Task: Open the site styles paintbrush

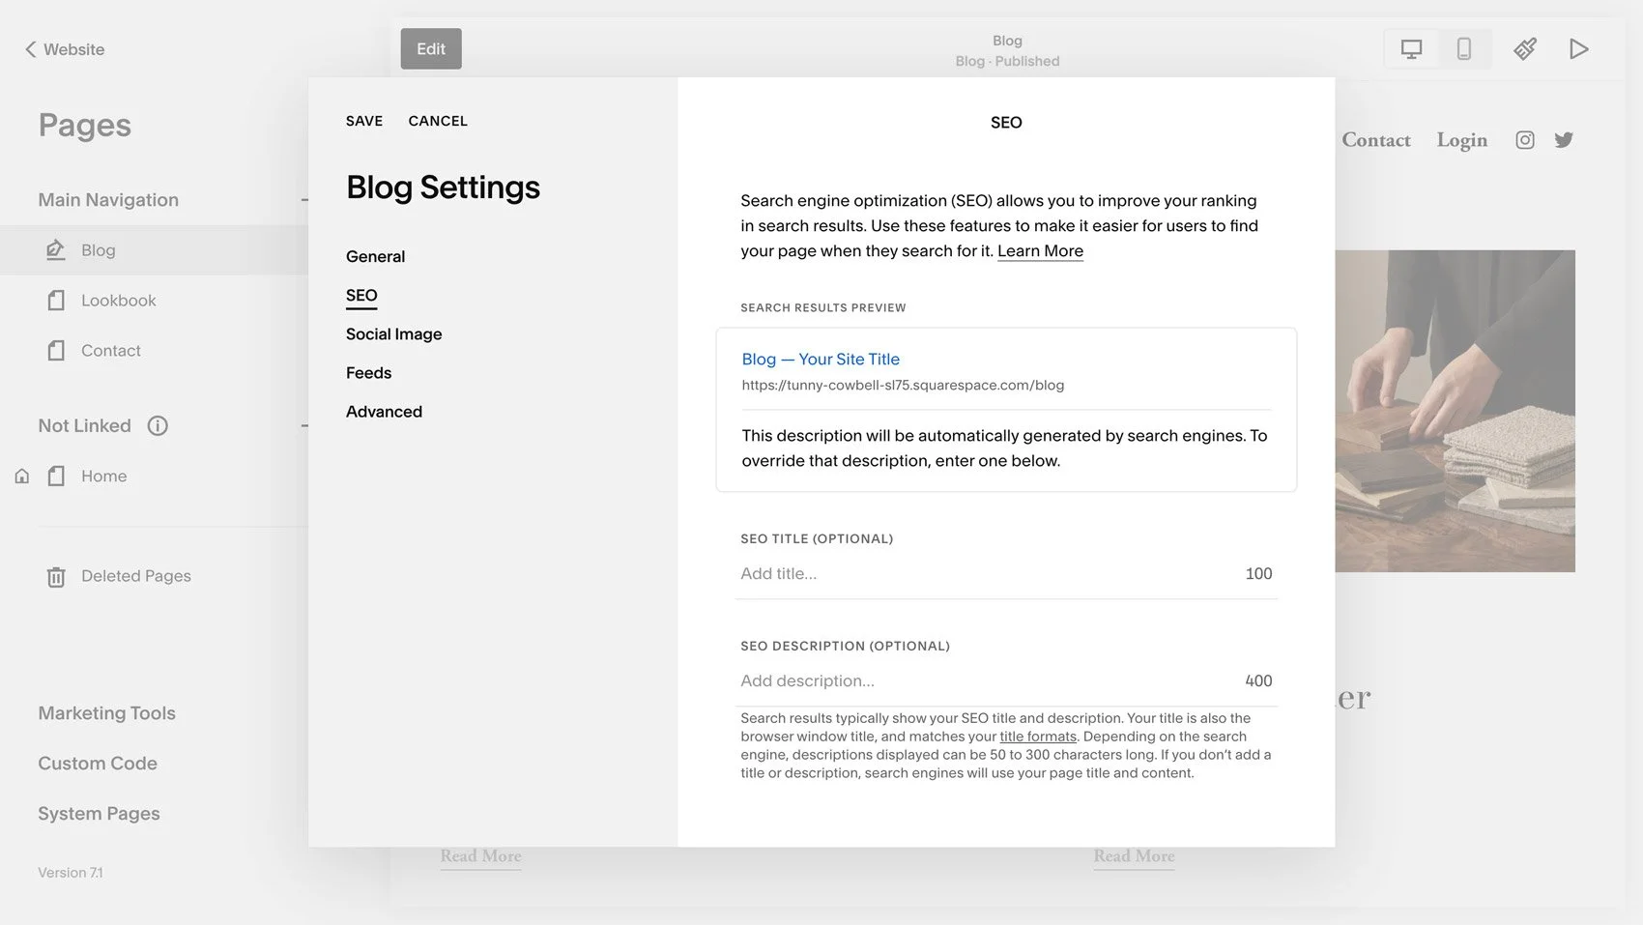Action: 1525,49
